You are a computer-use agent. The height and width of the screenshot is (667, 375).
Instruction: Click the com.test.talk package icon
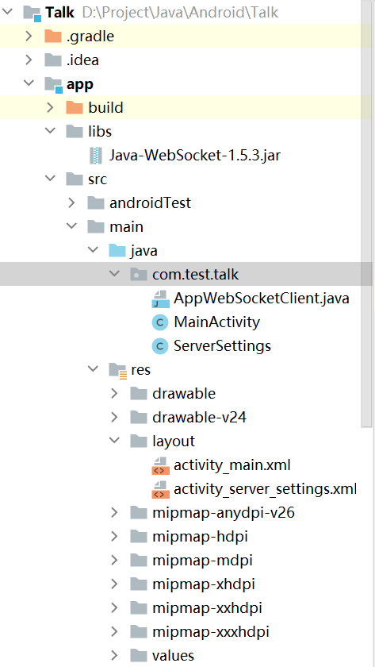[x=139, y=275]
